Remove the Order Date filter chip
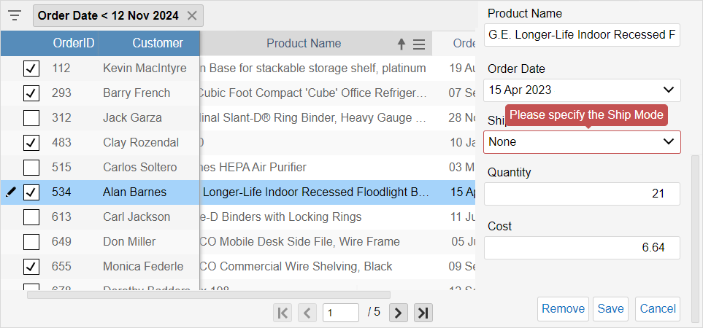This screenshot has height=328, width=703. (192, 15)
